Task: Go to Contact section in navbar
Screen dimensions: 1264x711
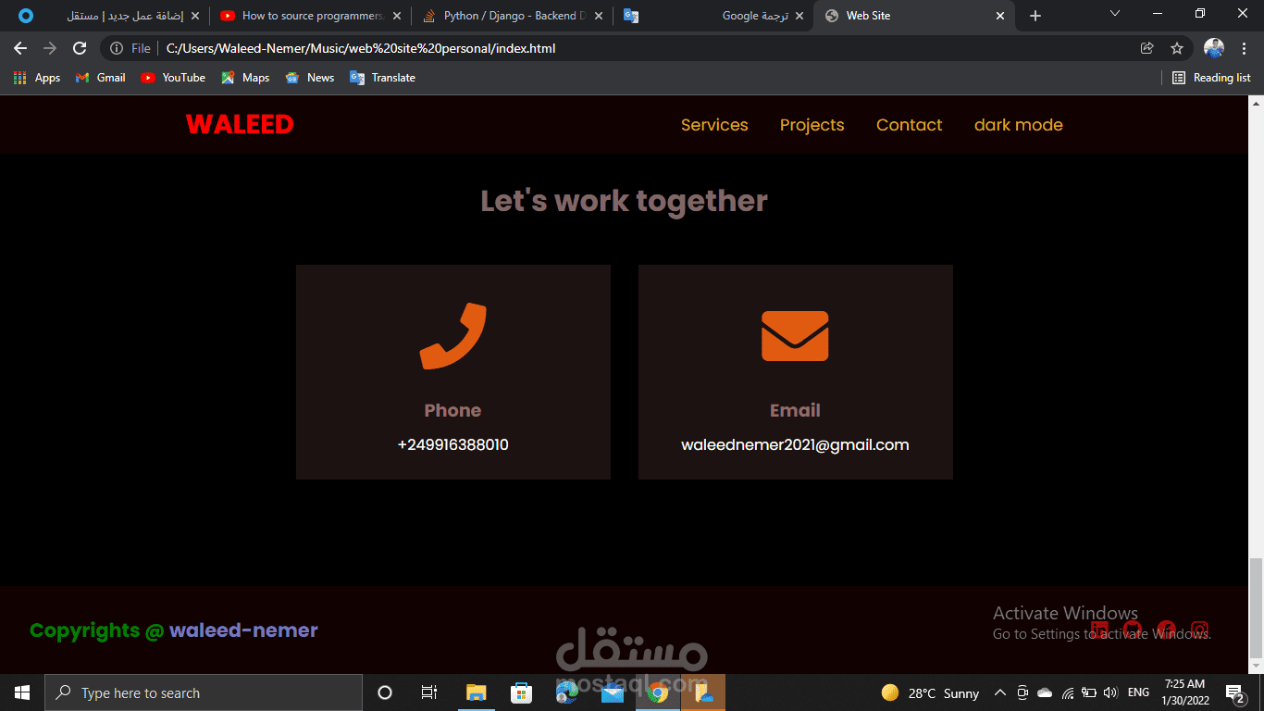Action: tap(909, 125)
